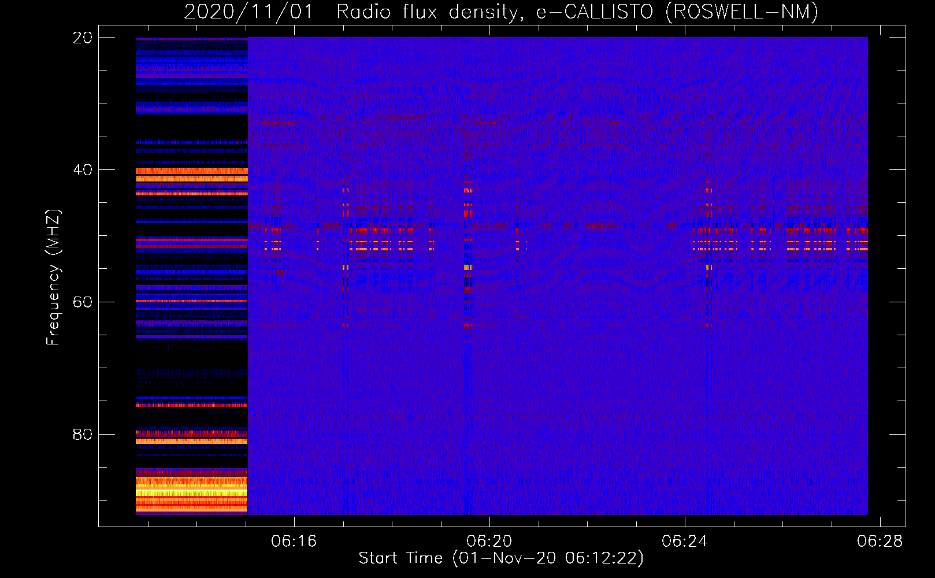Viewport: 935px width, 578px height.
Task: Click the 40 MHz frequency tick label
Action: coord(83,170)
